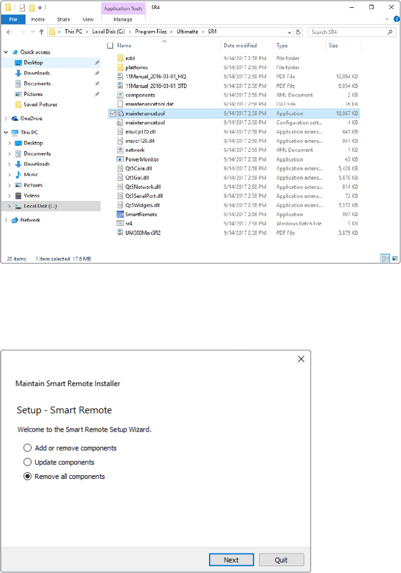The image size is (401, 573).
Task: Toggle the select-all checkbox beside Name
Action: coord(110,46)
